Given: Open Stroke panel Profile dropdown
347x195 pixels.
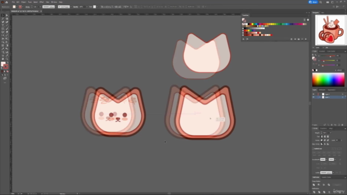Looking at the screenshot, I should click(333, 172).
